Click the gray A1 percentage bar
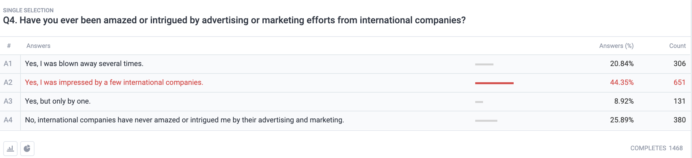Image resolution: width=692 pixels, height=158 pixels. click(x=484, y=64)
